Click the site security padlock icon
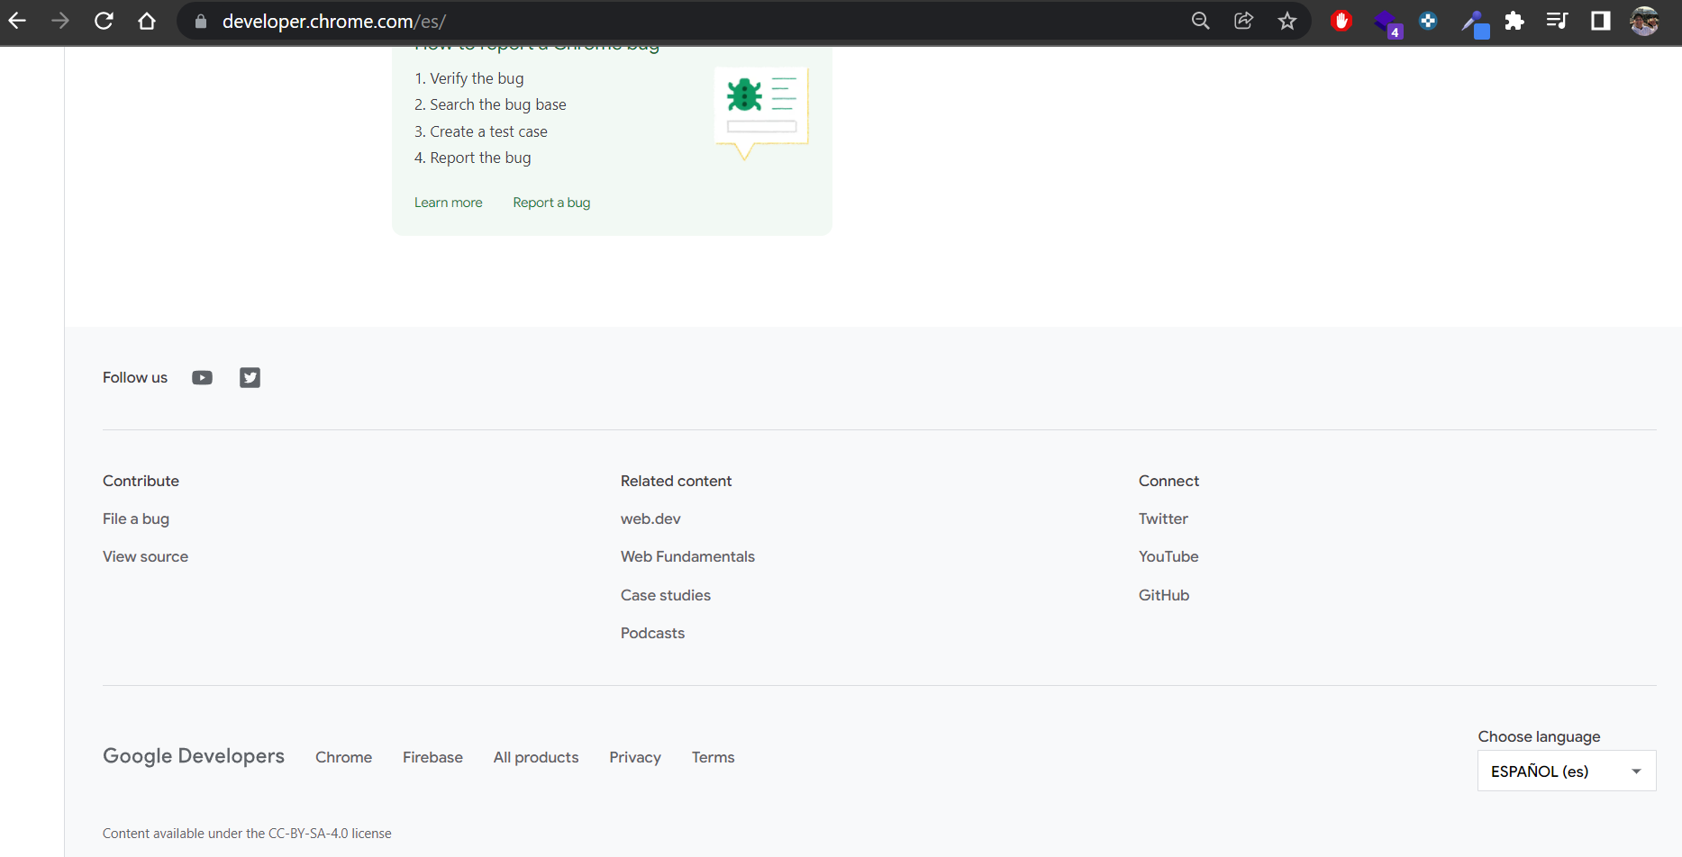1682x857 pixels. point(200,21)
